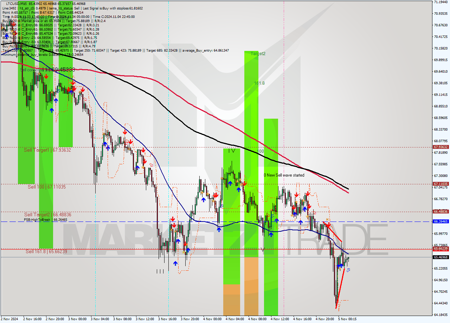Click the 64.44340 price axis value
The image size is (450, 323).
441,303
